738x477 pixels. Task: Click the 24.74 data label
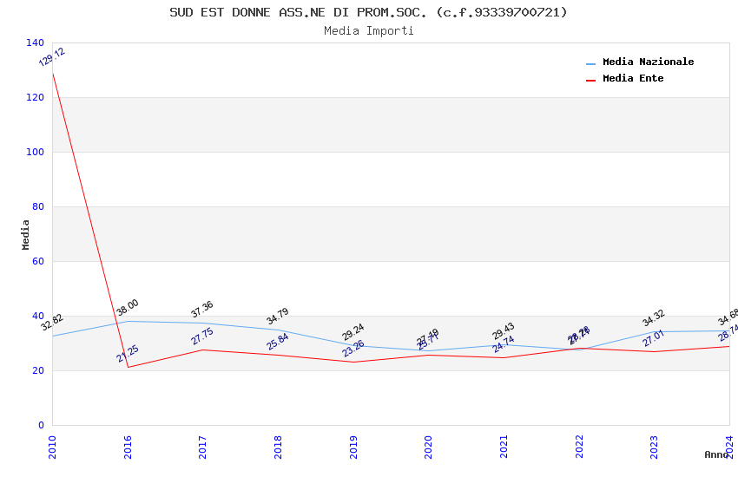504,344
